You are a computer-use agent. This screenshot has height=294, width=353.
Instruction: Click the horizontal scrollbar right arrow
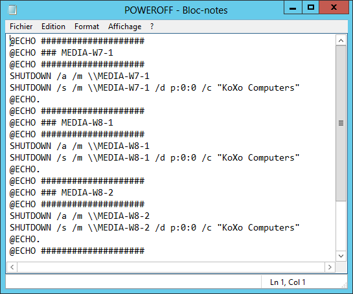point(330,267)
